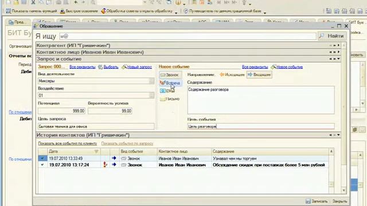This screenshot has width=367, height=206.
Task: Click 'Обработка советы открыть обработку' toolbar item
Action: tap(136, 11)
